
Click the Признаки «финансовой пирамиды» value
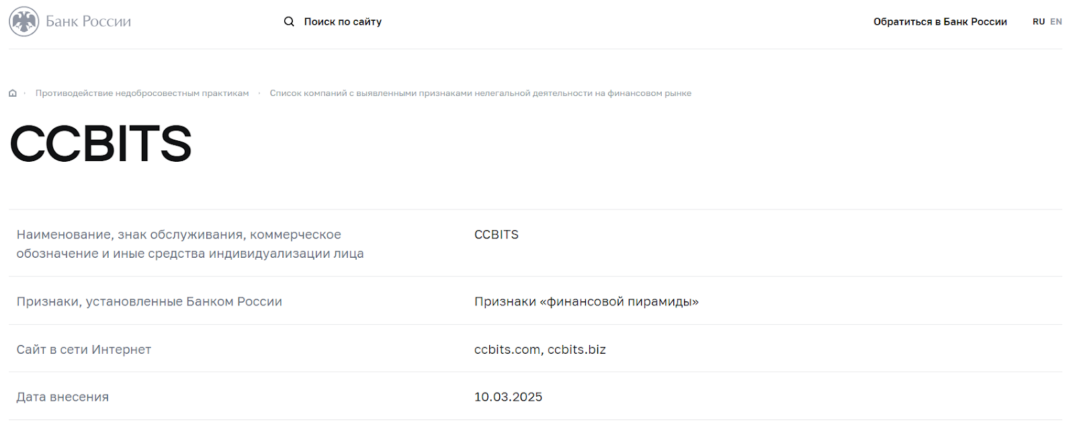pyautogui.click(x=586, y=301)
